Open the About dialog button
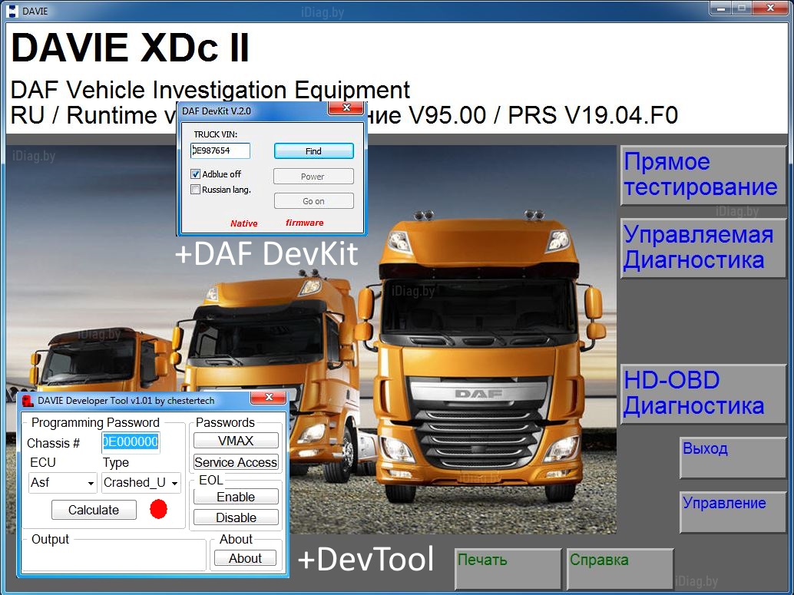 coord(245,558)
